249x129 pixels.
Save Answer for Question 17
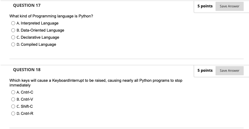click(x=229, y=6)
